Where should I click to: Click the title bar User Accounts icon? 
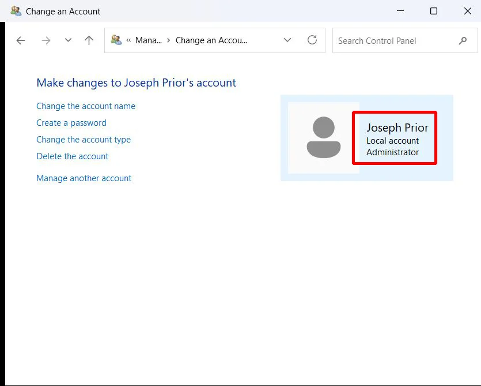(16, 11)
